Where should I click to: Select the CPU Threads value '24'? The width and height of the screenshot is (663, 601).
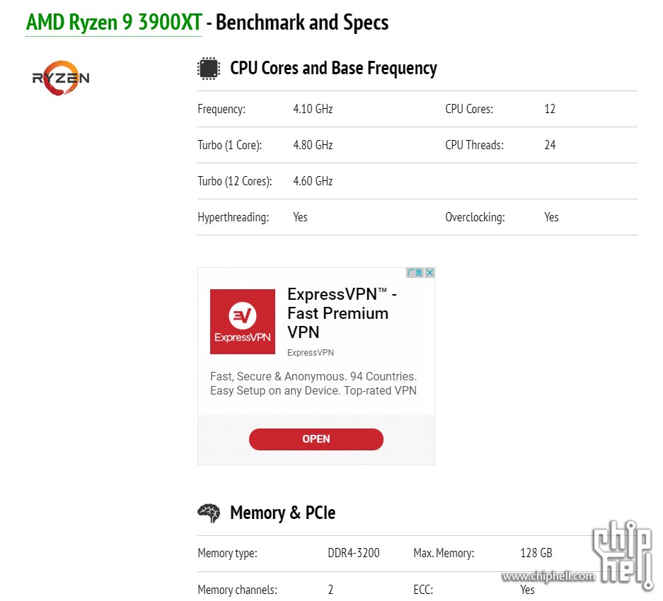(550, 145)
